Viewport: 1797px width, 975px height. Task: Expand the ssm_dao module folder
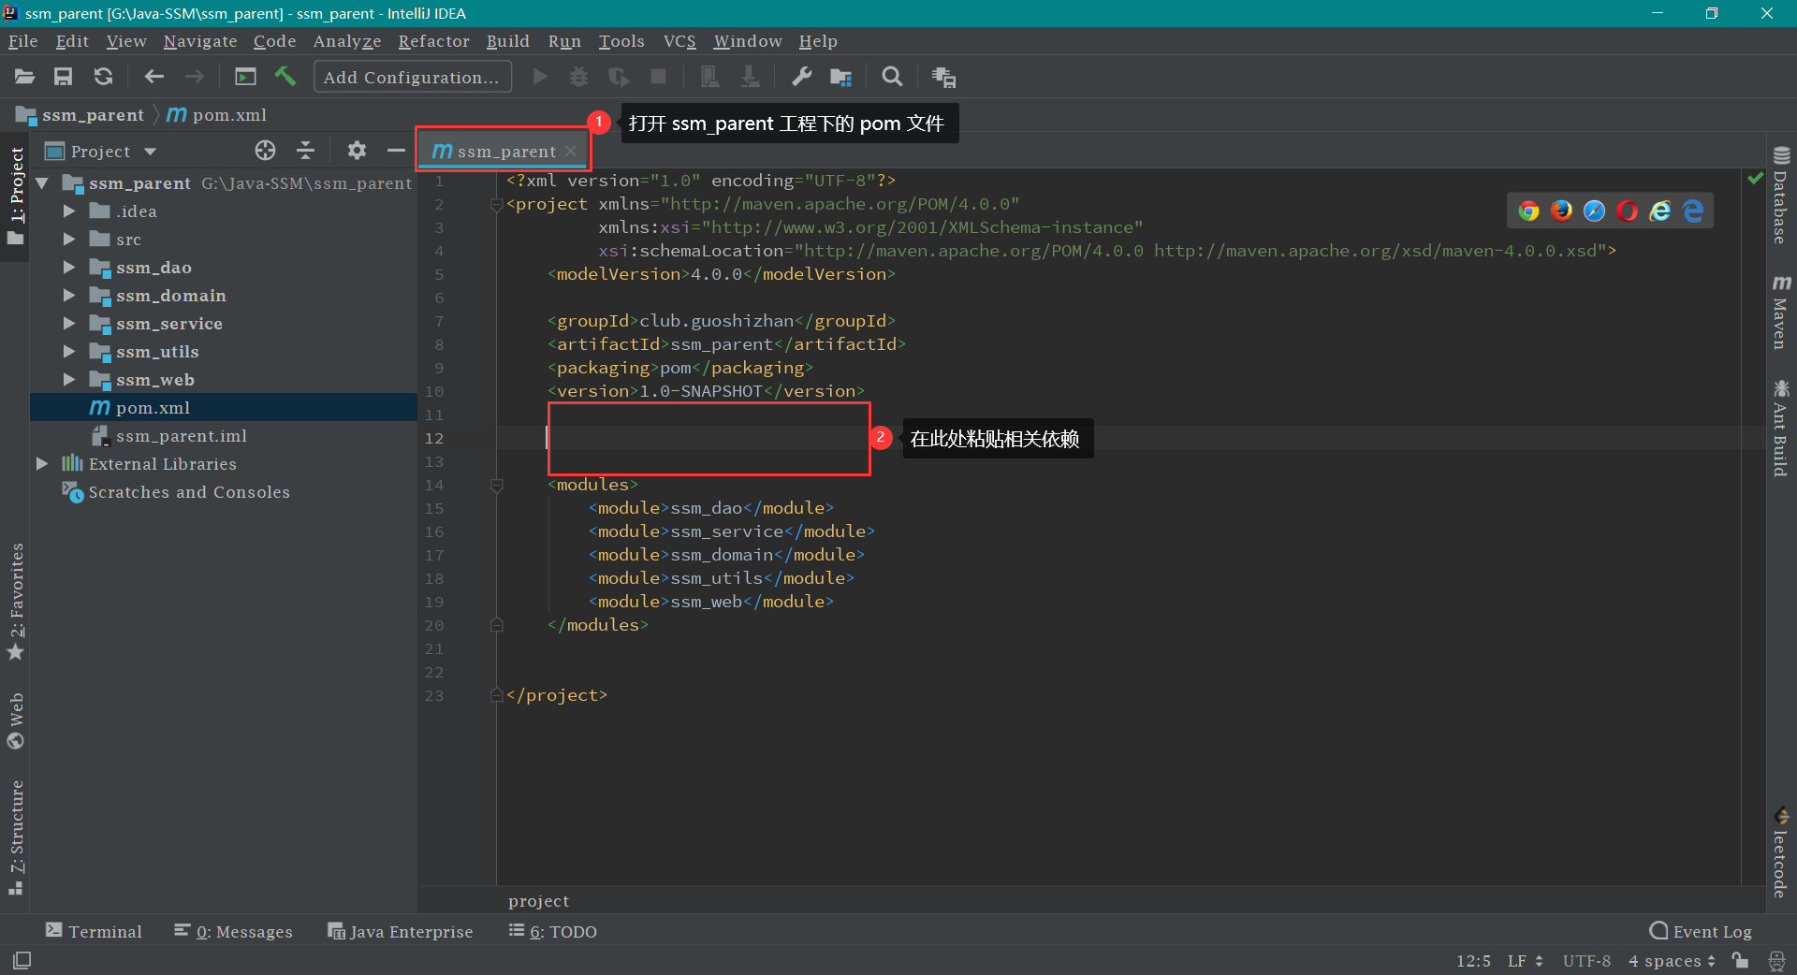(x=68, y=268)
